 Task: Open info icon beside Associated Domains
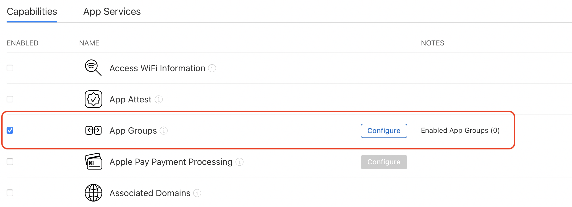197,193
